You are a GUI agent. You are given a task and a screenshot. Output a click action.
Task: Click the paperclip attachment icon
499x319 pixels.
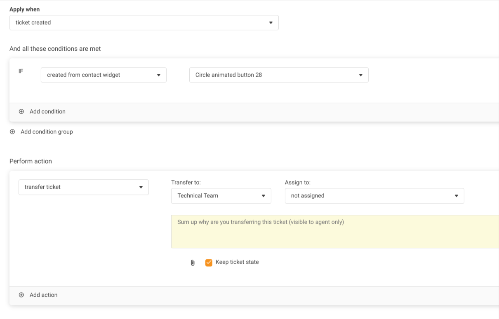point(193,263)
